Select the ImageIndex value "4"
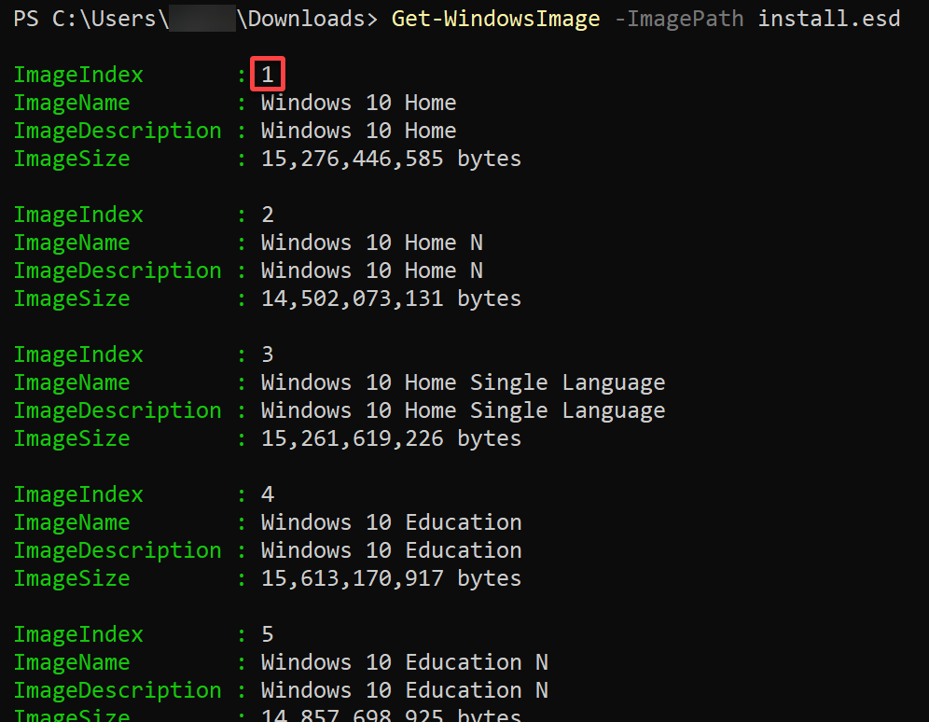 pyautogui.click(x=268, y=494)
